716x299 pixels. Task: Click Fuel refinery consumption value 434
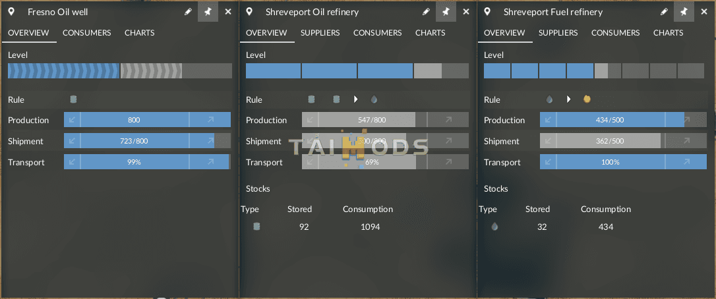tap(606, 227)
